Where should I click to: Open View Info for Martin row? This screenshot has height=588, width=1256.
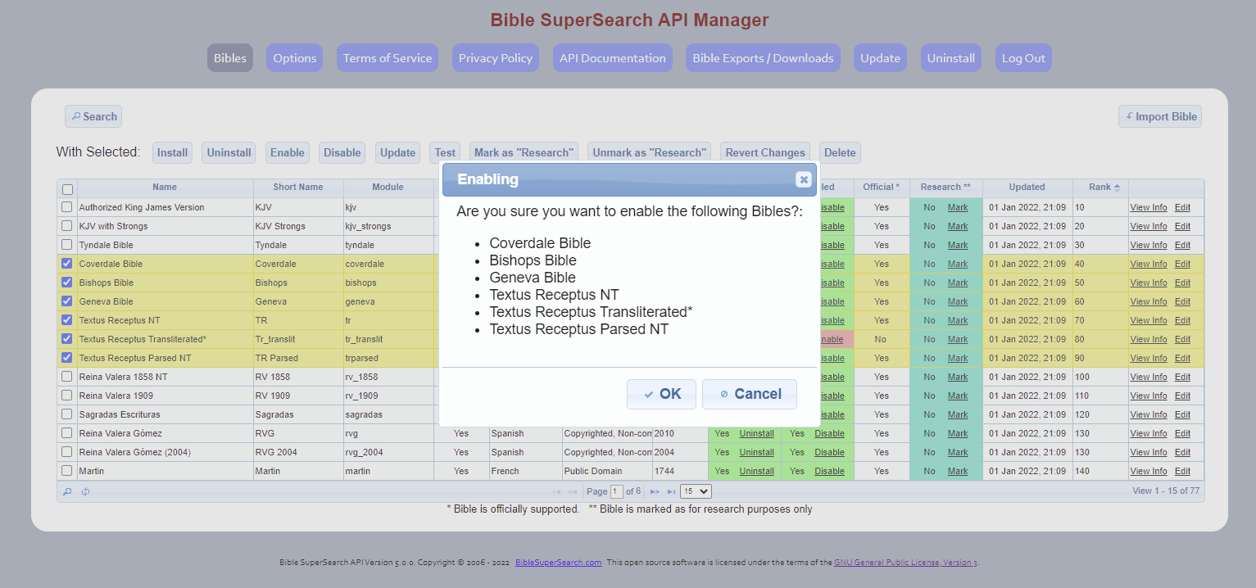1149,471
